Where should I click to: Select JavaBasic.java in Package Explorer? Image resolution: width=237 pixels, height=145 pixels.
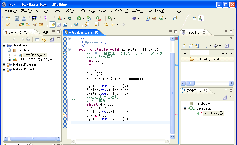[x=34, y=55]
